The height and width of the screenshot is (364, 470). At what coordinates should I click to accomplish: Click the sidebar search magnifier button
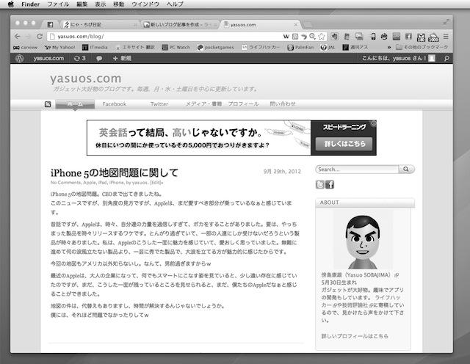[406, 170]
